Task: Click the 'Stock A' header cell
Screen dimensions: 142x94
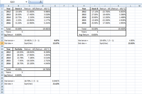Action: (x=18, y=9)
